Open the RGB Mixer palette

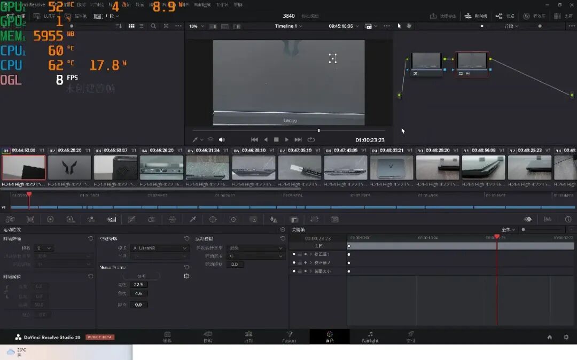pyautogui.click(x=91, y=220)
